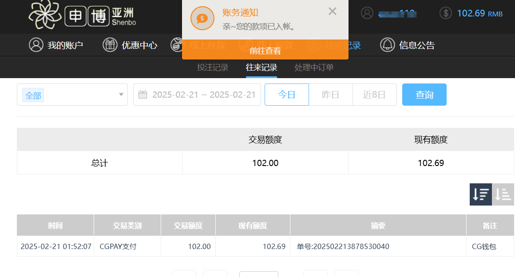
Task: Click the dollar balance icon
Action: coord(446,13)
